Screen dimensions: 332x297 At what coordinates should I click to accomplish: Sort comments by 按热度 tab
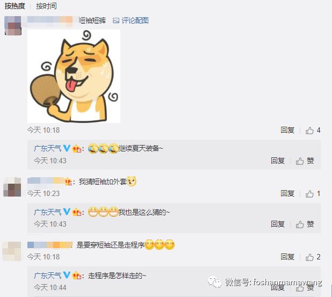(15, 6)
